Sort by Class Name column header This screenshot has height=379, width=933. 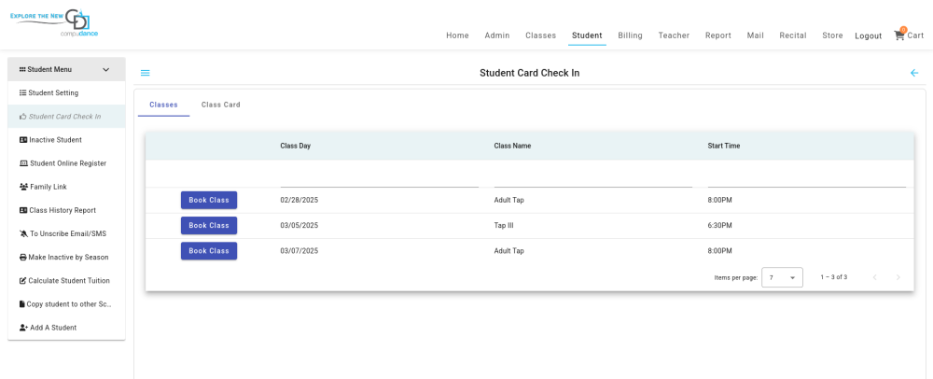512,146
